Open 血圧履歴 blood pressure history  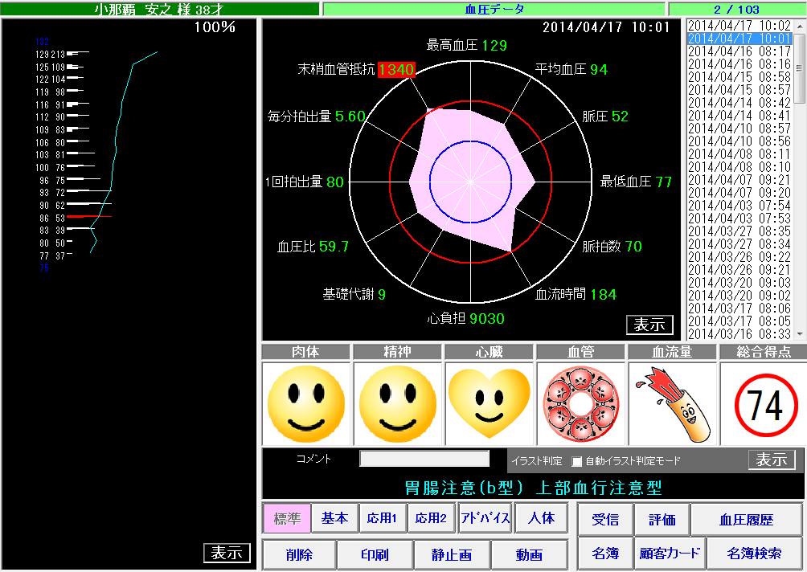tap(746, 520)
